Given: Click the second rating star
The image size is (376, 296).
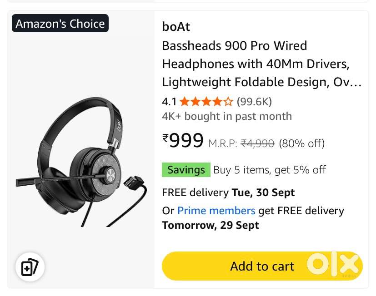Looking at the screenshot, I should click(196, 102).
